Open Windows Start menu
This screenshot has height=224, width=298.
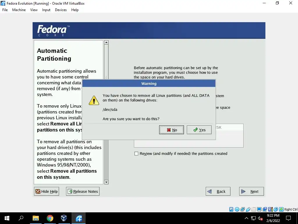click(x=7, y=218)
